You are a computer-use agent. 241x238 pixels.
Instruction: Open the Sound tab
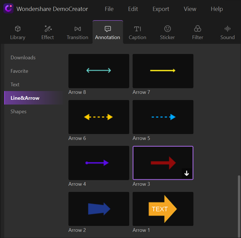click(227, 33)
